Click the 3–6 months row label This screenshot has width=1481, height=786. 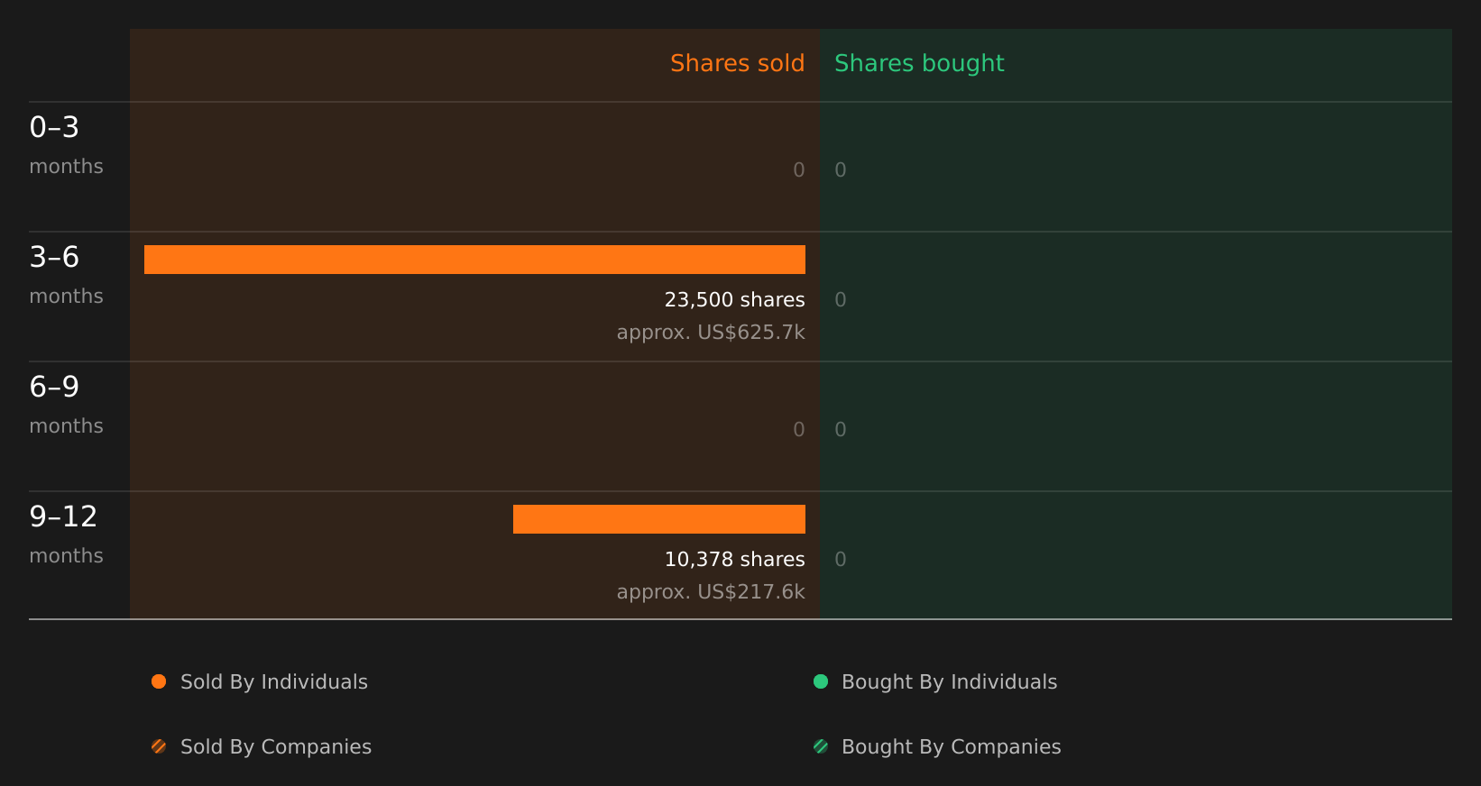point(66,274)
